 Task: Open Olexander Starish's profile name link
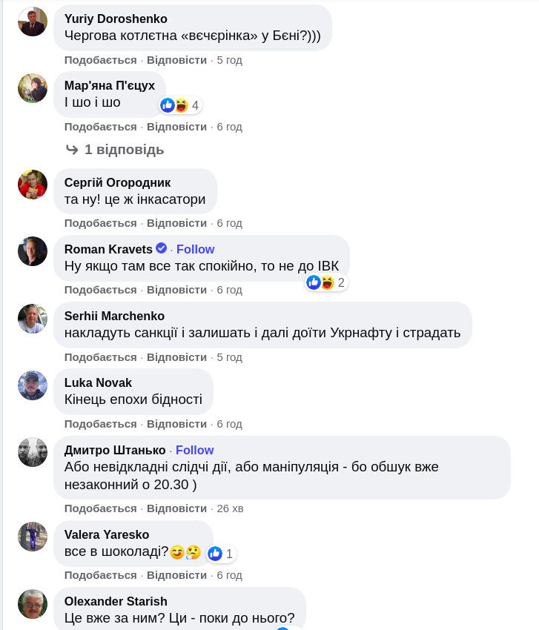116,601
